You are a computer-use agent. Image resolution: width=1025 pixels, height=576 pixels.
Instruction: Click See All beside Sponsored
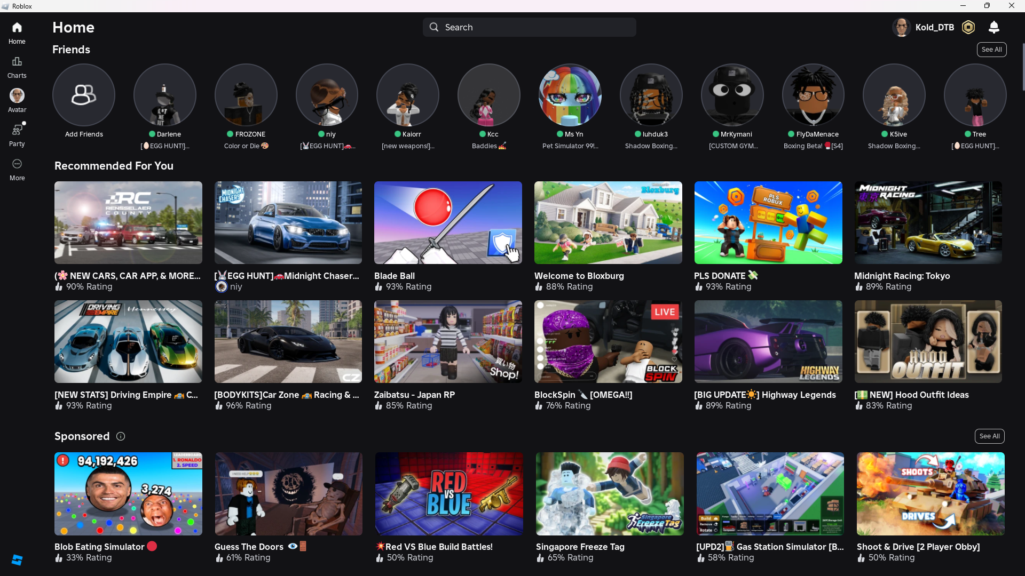pos(989,436)
